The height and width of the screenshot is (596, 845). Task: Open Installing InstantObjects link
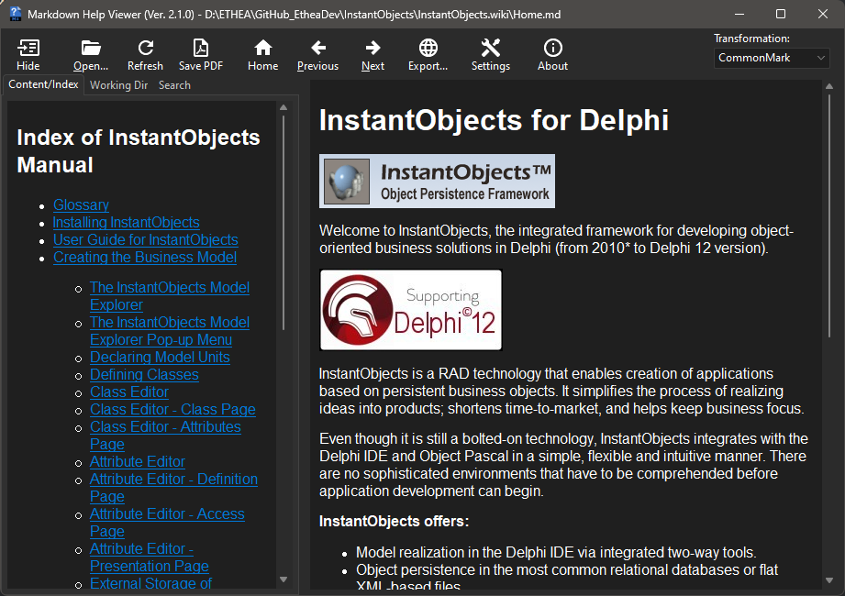coord(126,223)
